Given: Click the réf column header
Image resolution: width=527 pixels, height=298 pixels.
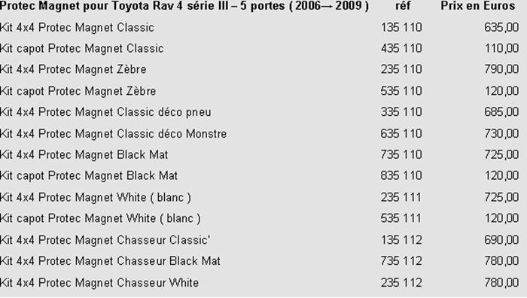Looking at the screenshot, I should tap(403, 6).
